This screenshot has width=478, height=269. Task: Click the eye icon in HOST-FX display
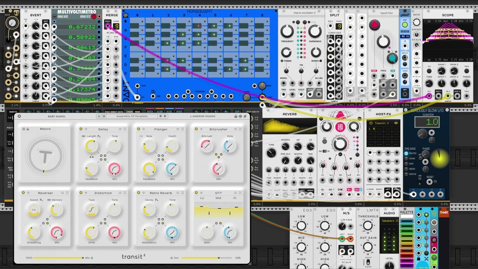tap(396, 123)
